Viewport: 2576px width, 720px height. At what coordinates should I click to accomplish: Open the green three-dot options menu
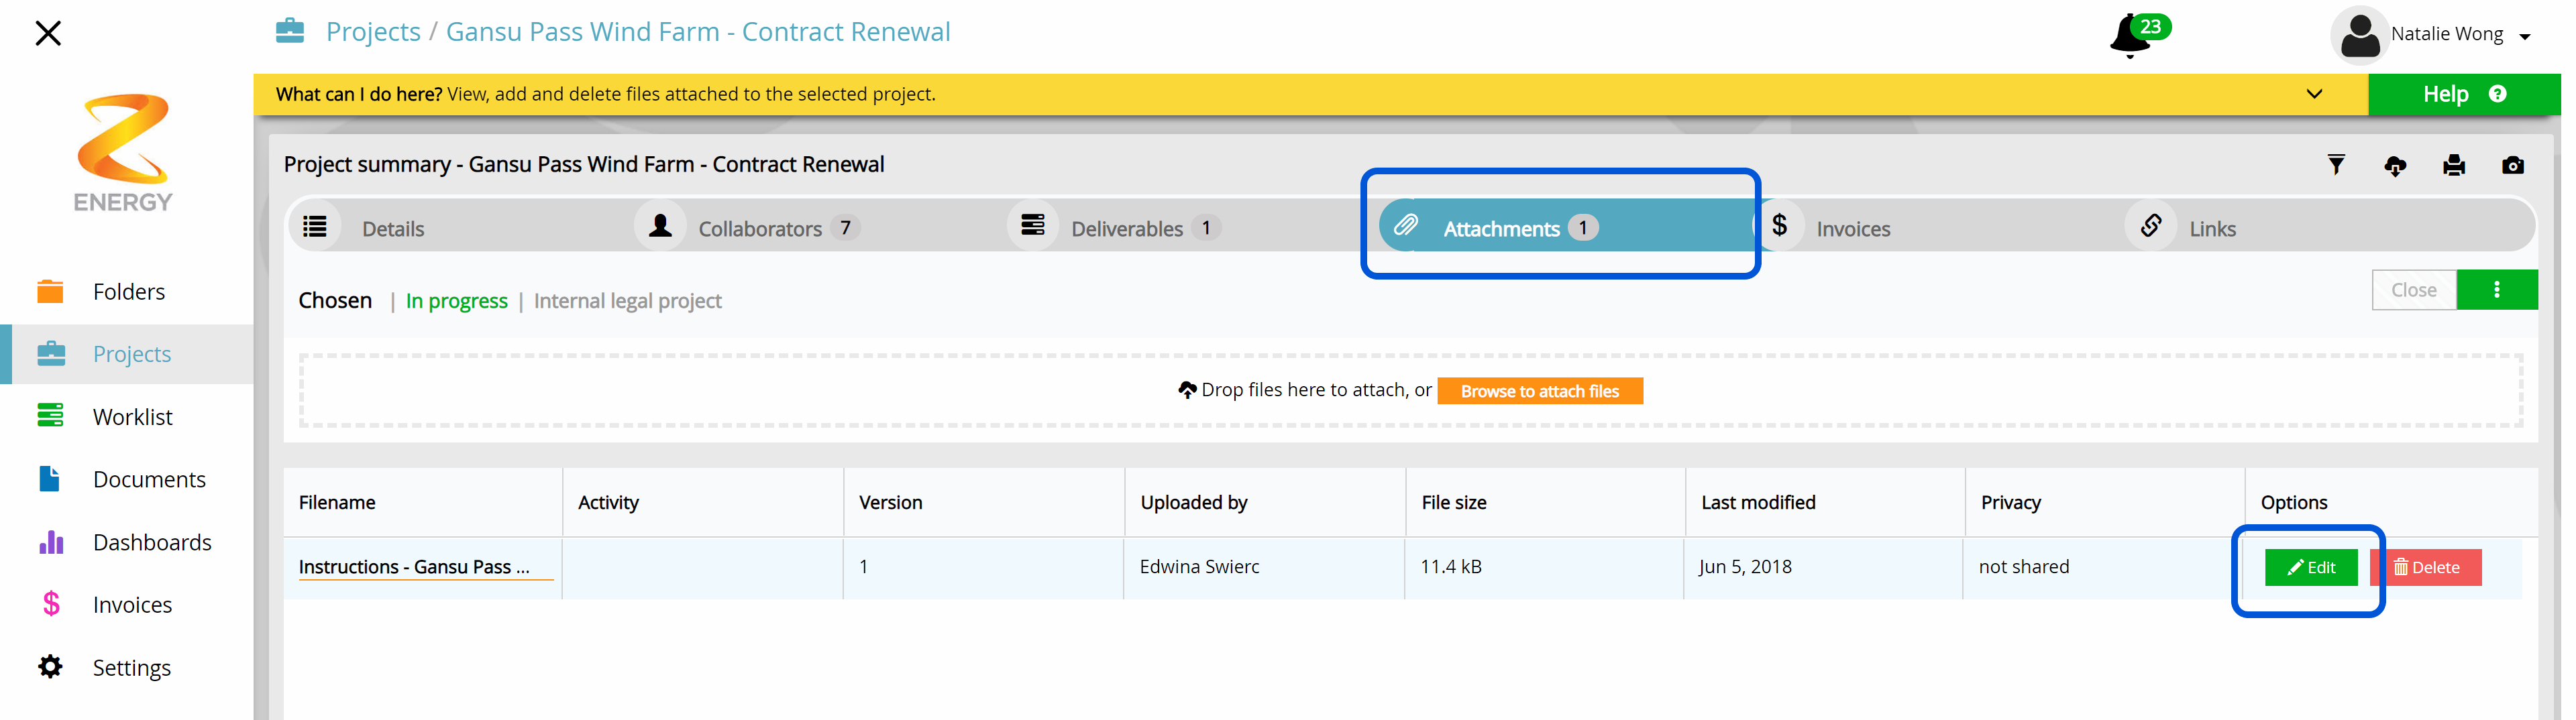point(2497,290)
